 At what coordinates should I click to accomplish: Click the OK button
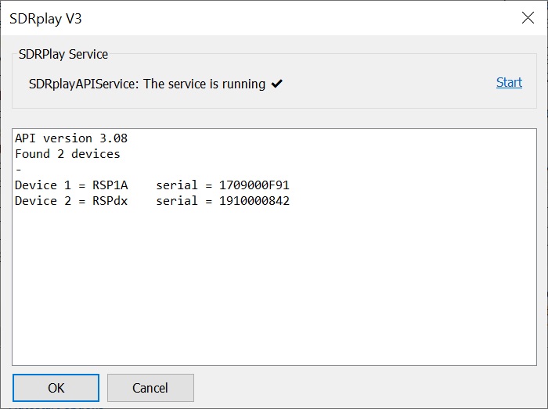click(x=56, y=388)
